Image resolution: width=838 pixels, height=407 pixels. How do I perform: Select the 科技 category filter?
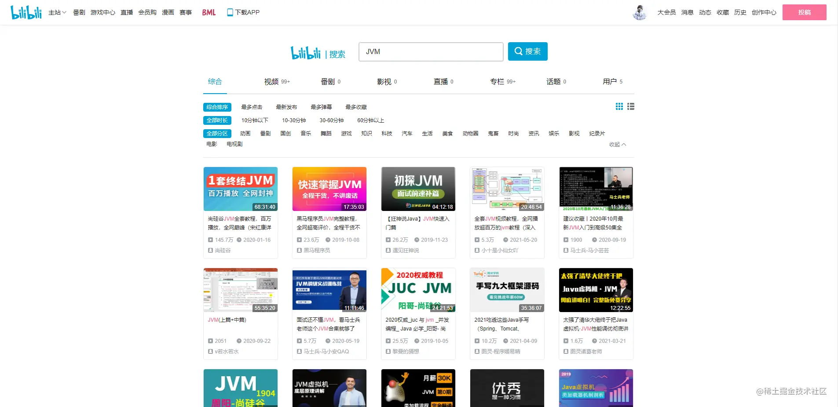click(387, 134)
